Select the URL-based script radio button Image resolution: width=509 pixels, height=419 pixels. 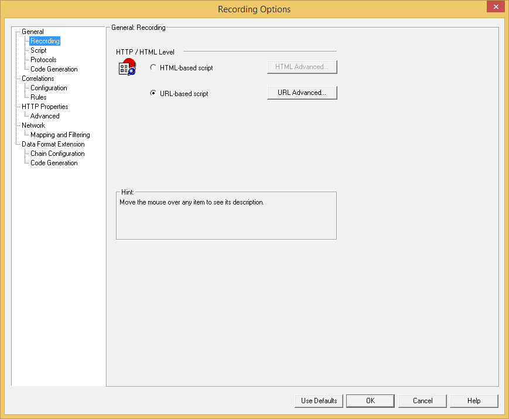click(153, 93)
